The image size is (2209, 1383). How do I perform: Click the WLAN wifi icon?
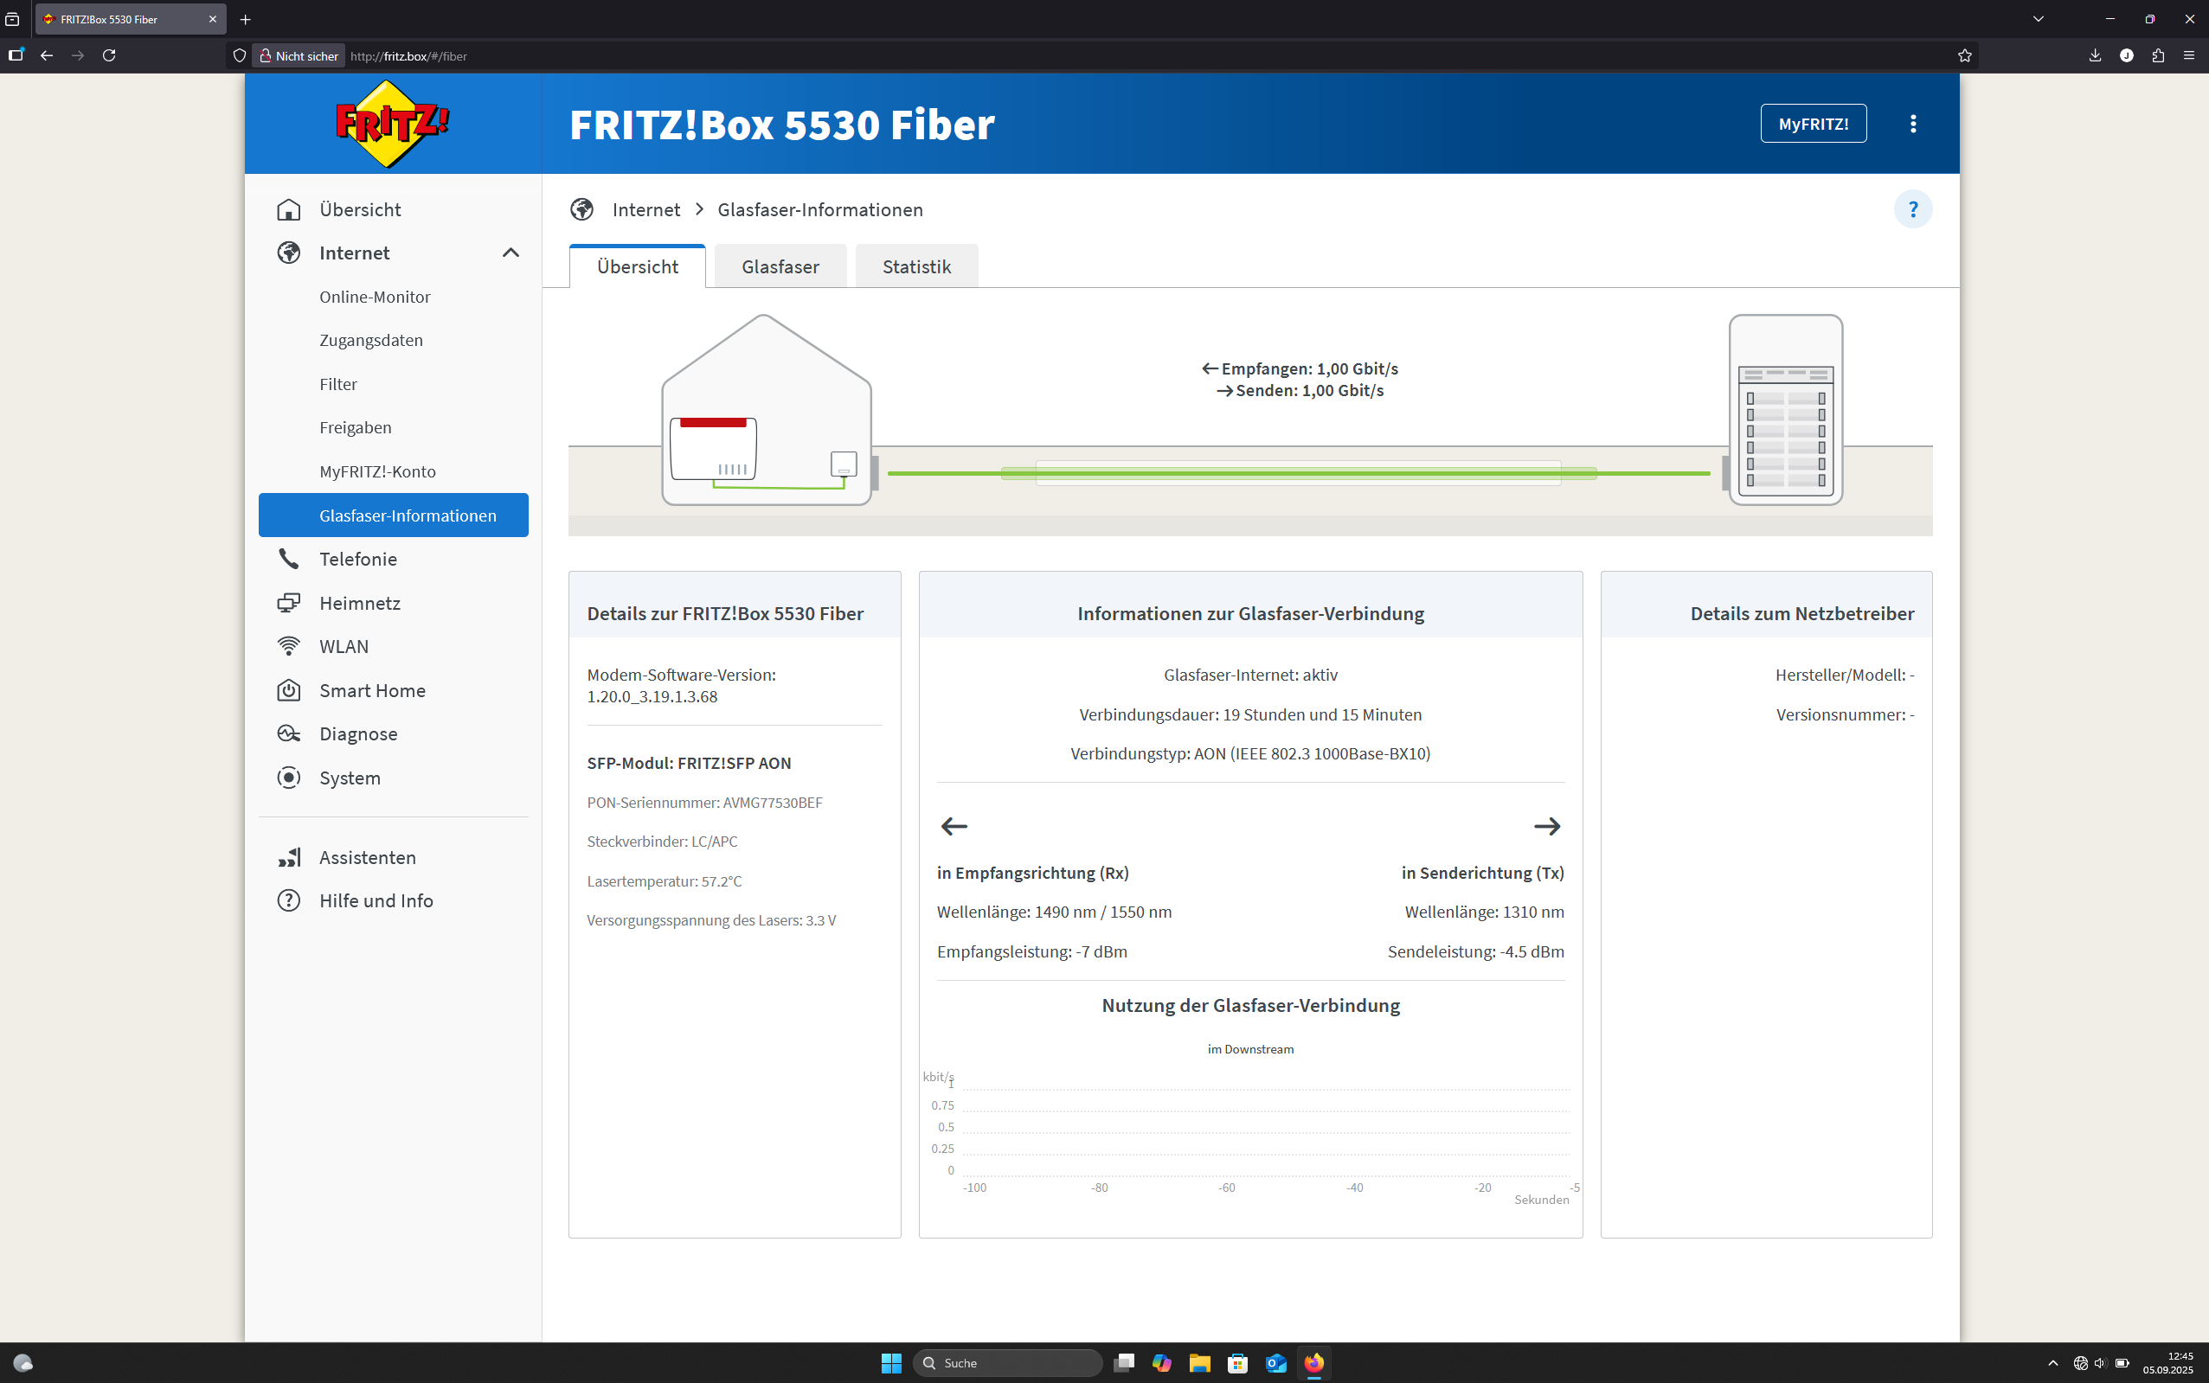[x=288, y=647]
